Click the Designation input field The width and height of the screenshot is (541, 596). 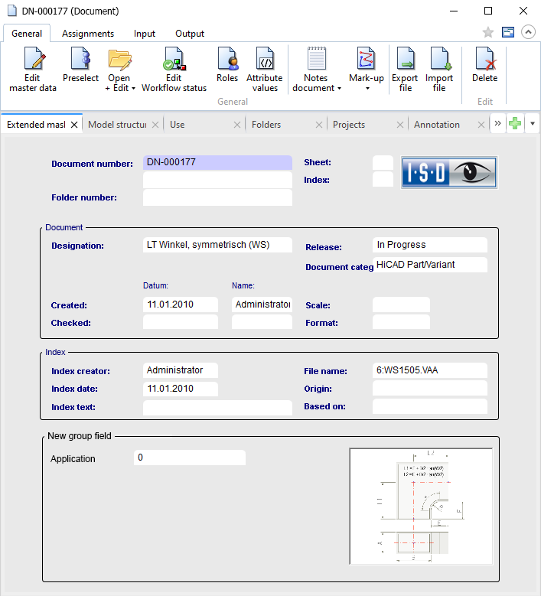(217, 245)
